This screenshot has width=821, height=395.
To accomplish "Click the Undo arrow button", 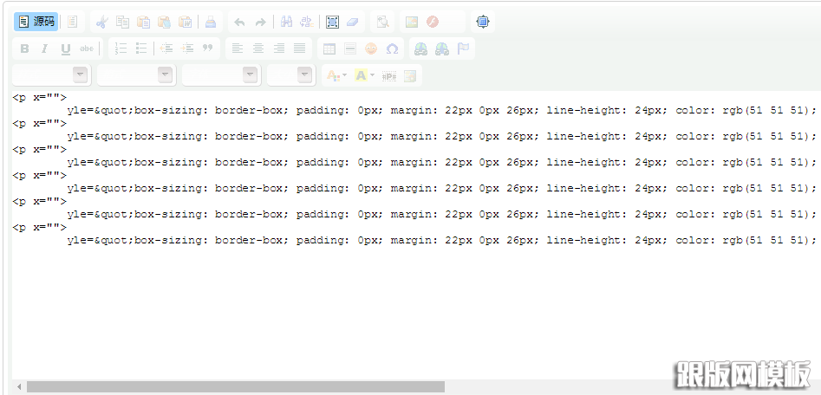I will (239, 22).
